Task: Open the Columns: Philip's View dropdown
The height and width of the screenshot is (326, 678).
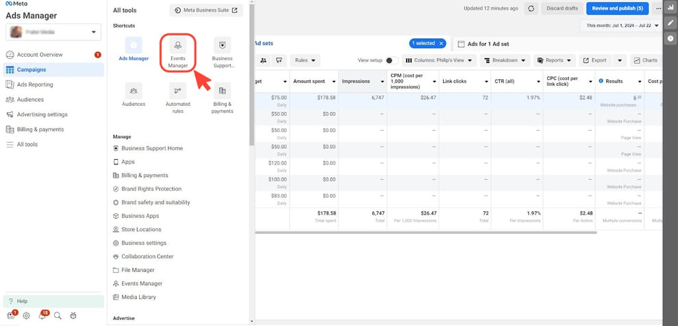Action: (438, 60)
